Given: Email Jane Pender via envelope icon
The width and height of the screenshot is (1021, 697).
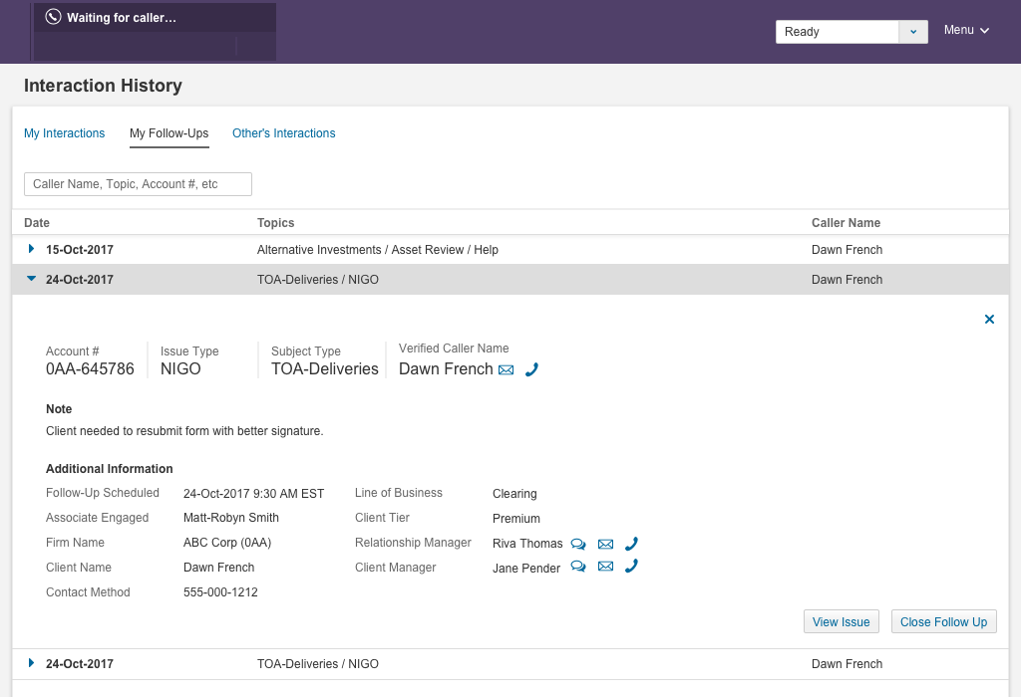Looking at the screenshot, I should (x=605, y=567).
